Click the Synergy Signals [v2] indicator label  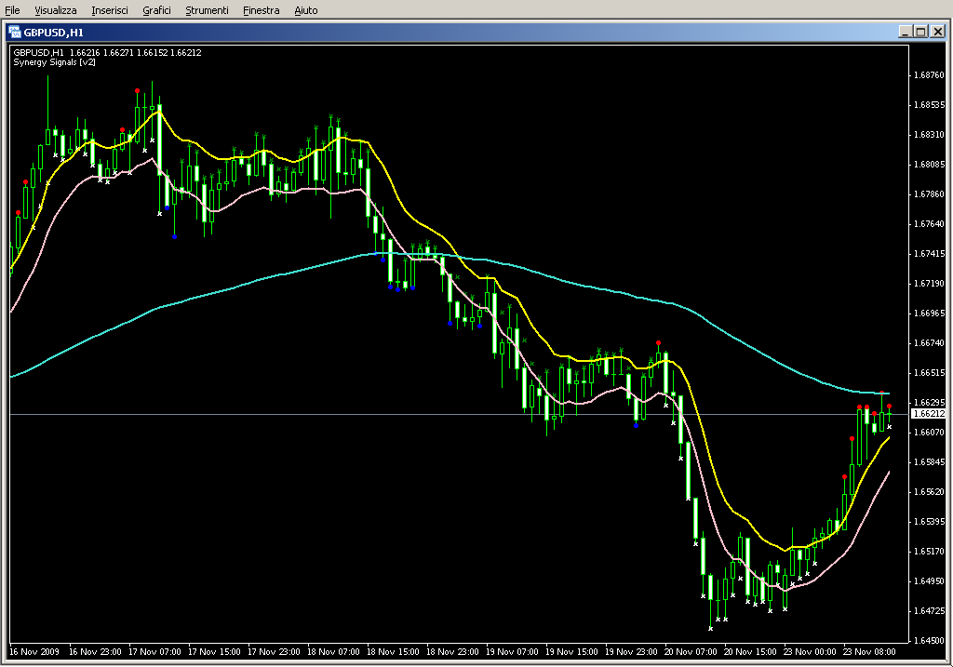pyautogui.click(x=55, y=62)
